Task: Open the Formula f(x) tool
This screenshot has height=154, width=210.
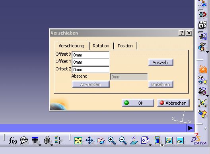Action: (x=13, y=140)
